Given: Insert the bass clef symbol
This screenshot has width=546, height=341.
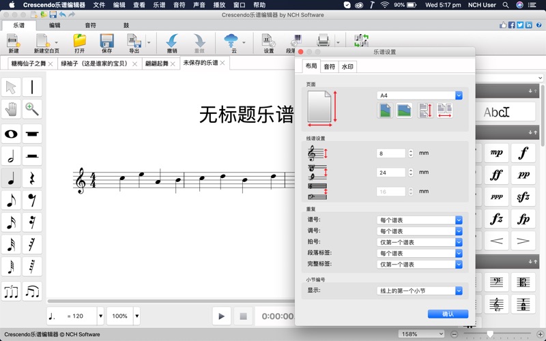Looking at the screenshot, I should pos(496,282).
